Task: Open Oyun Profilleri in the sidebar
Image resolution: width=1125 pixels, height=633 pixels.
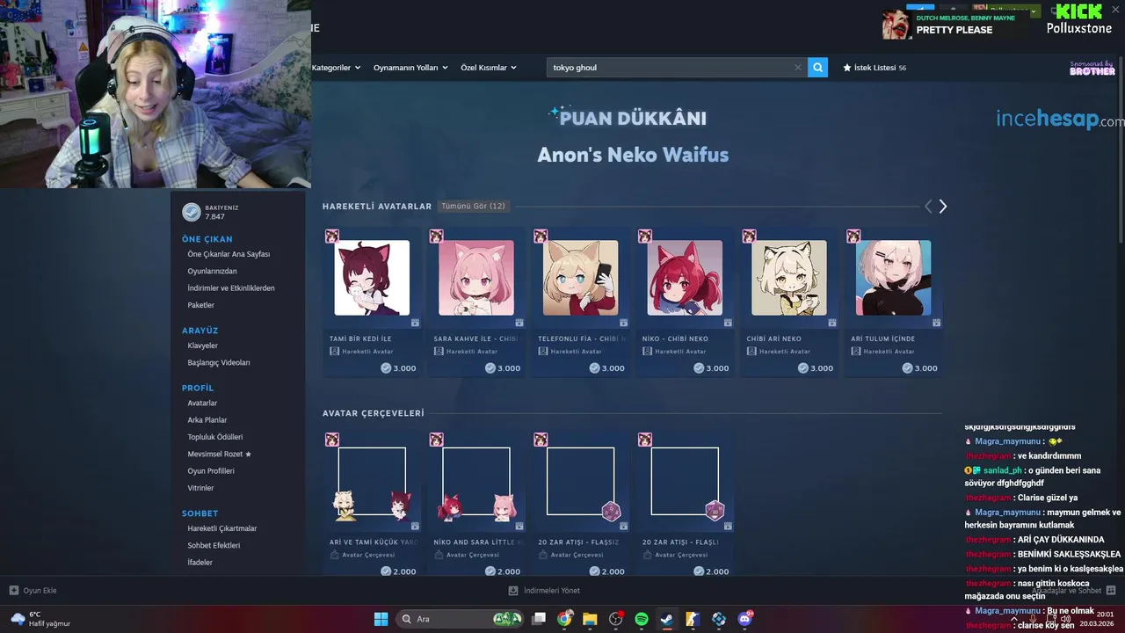Action: pos(211,471)
